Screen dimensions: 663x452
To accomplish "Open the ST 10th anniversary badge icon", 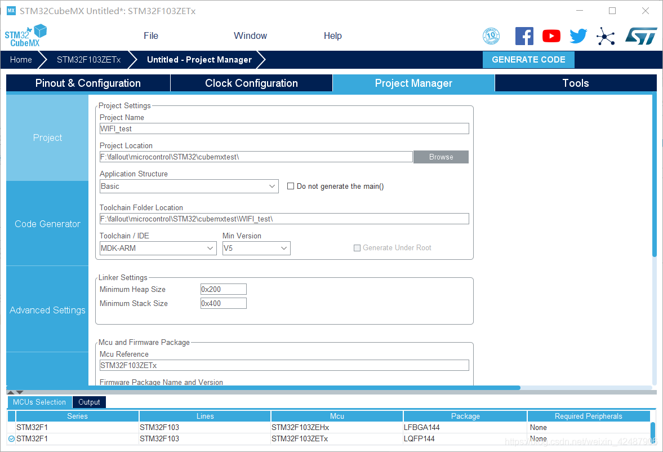I will pos(491,36).
